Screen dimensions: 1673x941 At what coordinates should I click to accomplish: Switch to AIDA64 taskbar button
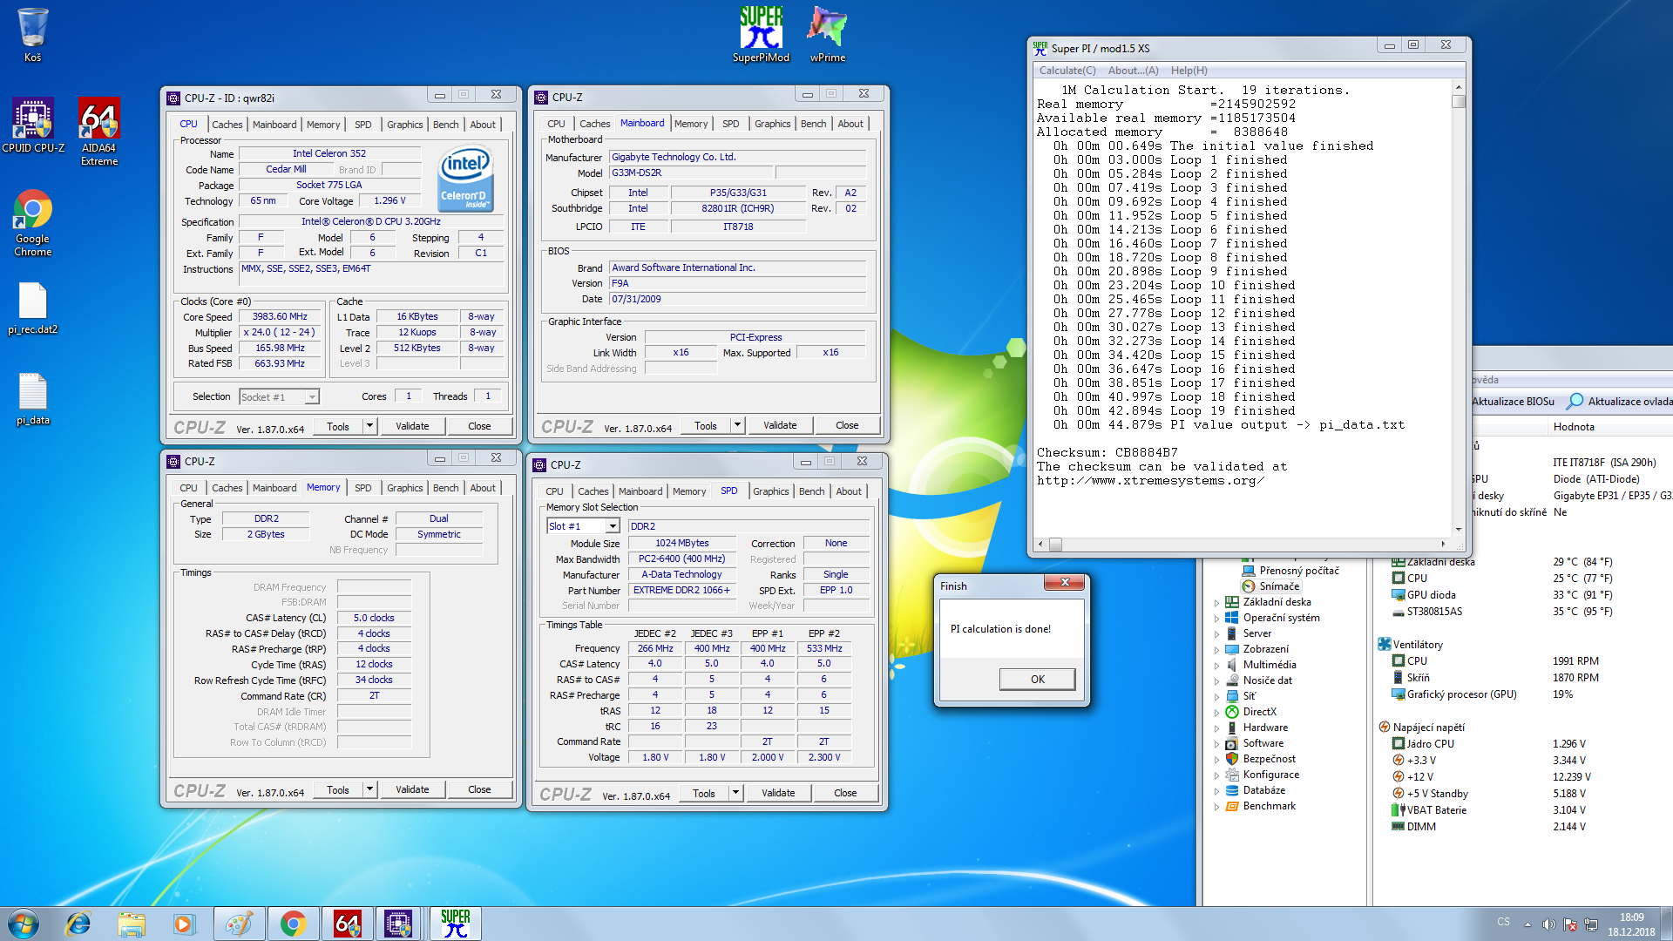[x=347, y=924]
